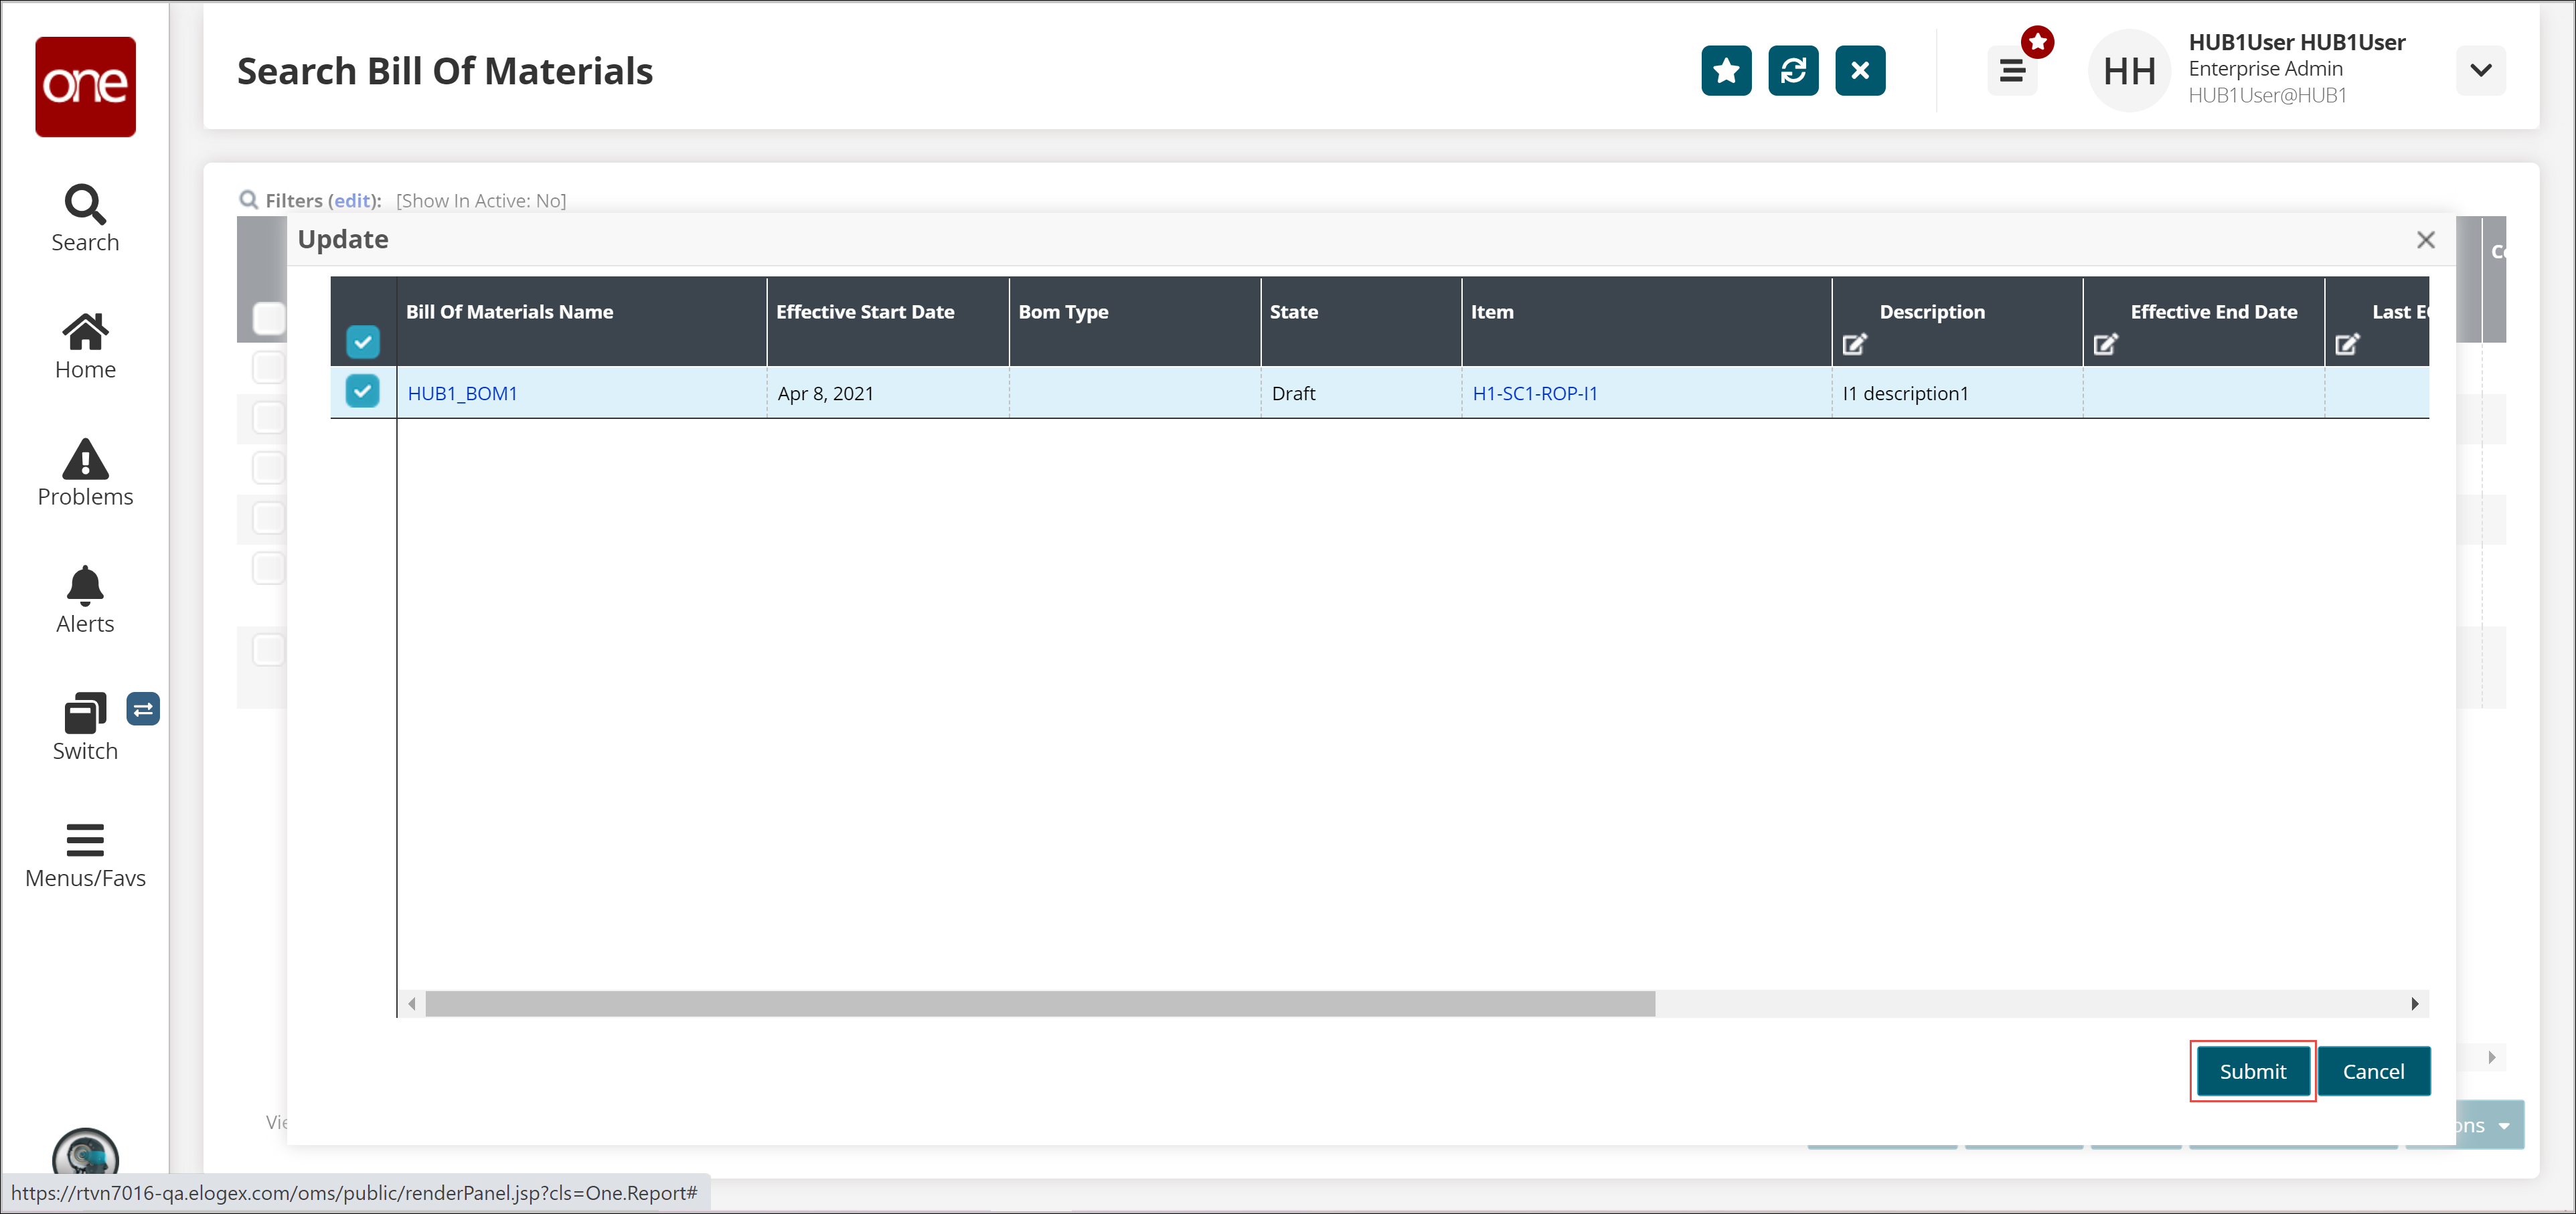Click the Description column edit icon
The height and width of the screenshot is (1214, 2576).
pyautogui.click(x=1854, y=344)
